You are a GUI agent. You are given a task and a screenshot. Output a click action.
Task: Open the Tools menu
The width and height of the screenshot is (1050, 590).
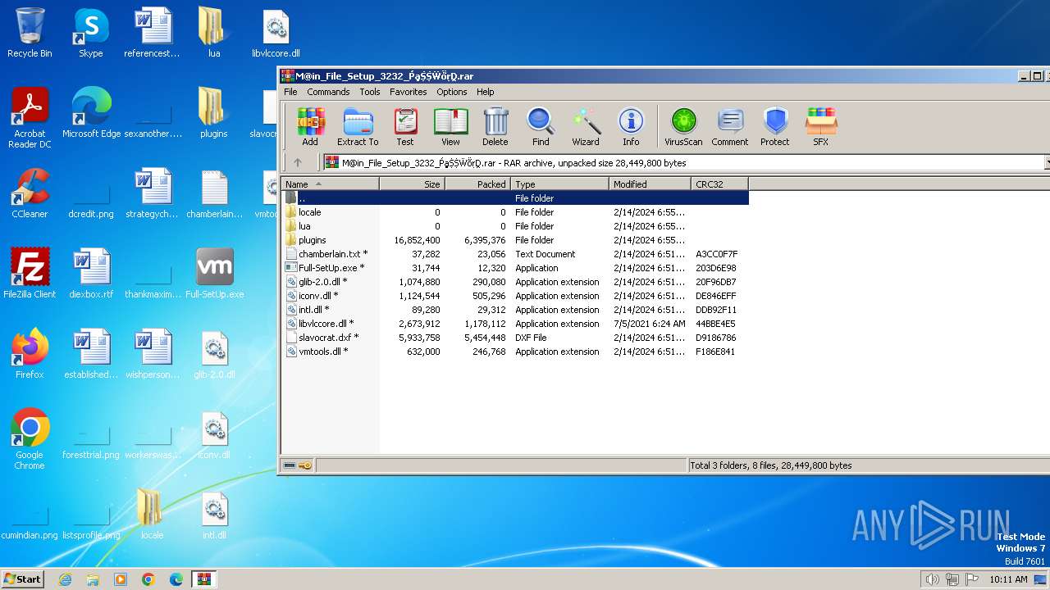click(370, 92)
